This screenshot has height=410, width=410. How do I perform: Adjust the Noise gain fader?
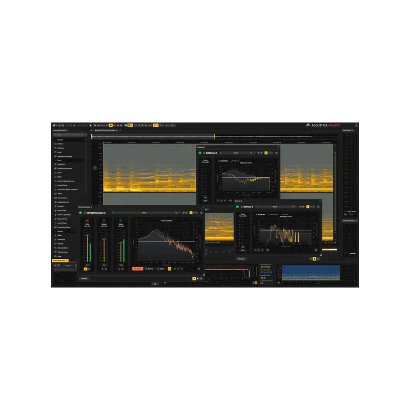click(x=121, y=243)
